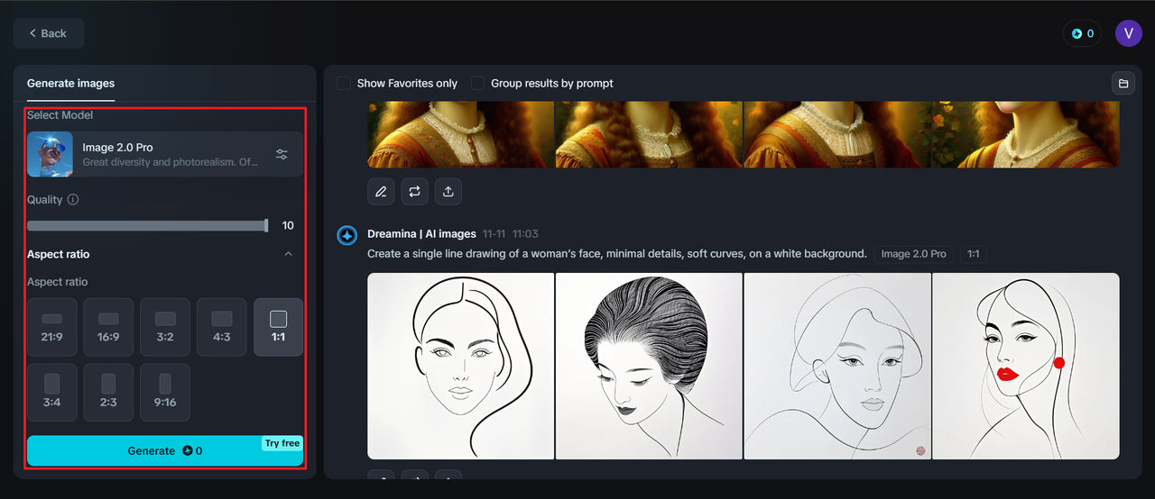1155x499 pixels.
Task: Open the first Renaissance portrait thumbnail
Action: pyautogui.click(x=461, y=134)
